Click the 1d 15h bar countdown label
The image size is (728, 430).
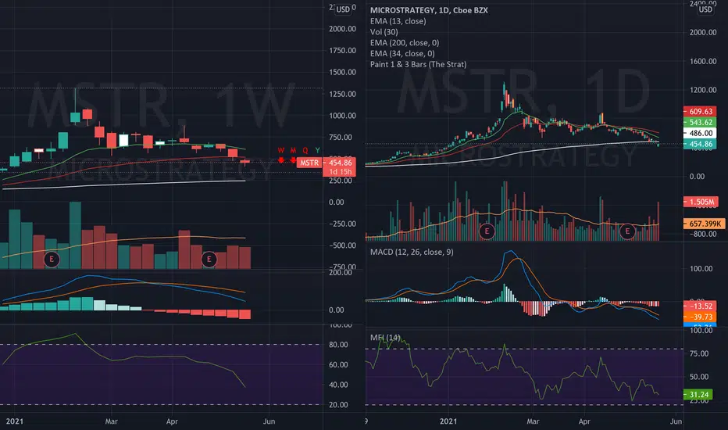[340, 171]
